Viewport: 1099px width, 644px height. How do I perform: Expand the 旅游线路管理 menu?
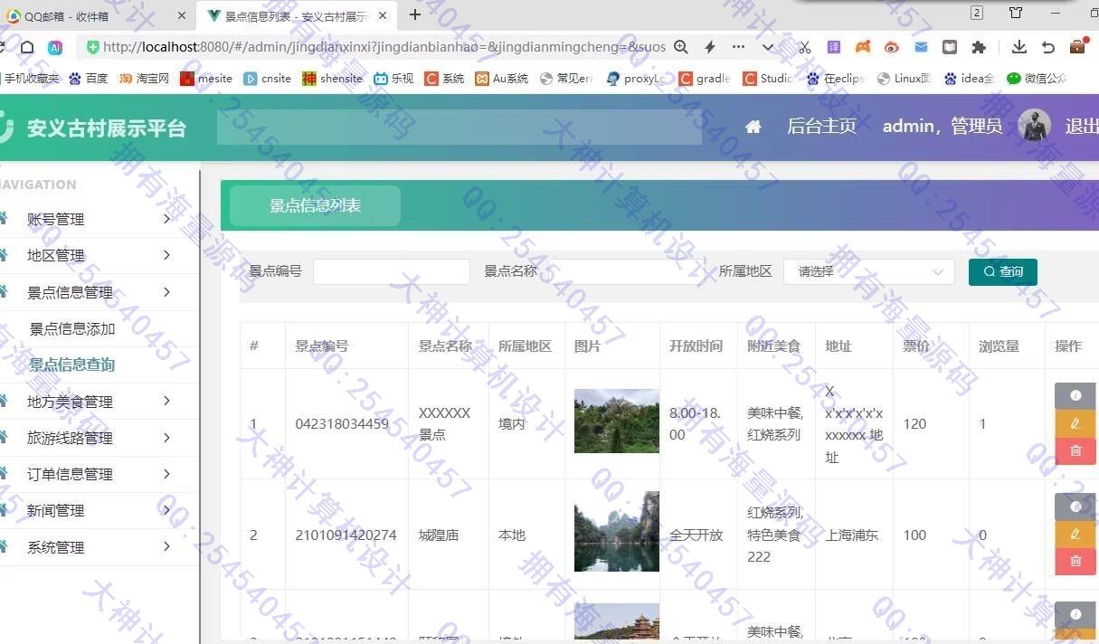click(98, 438)
